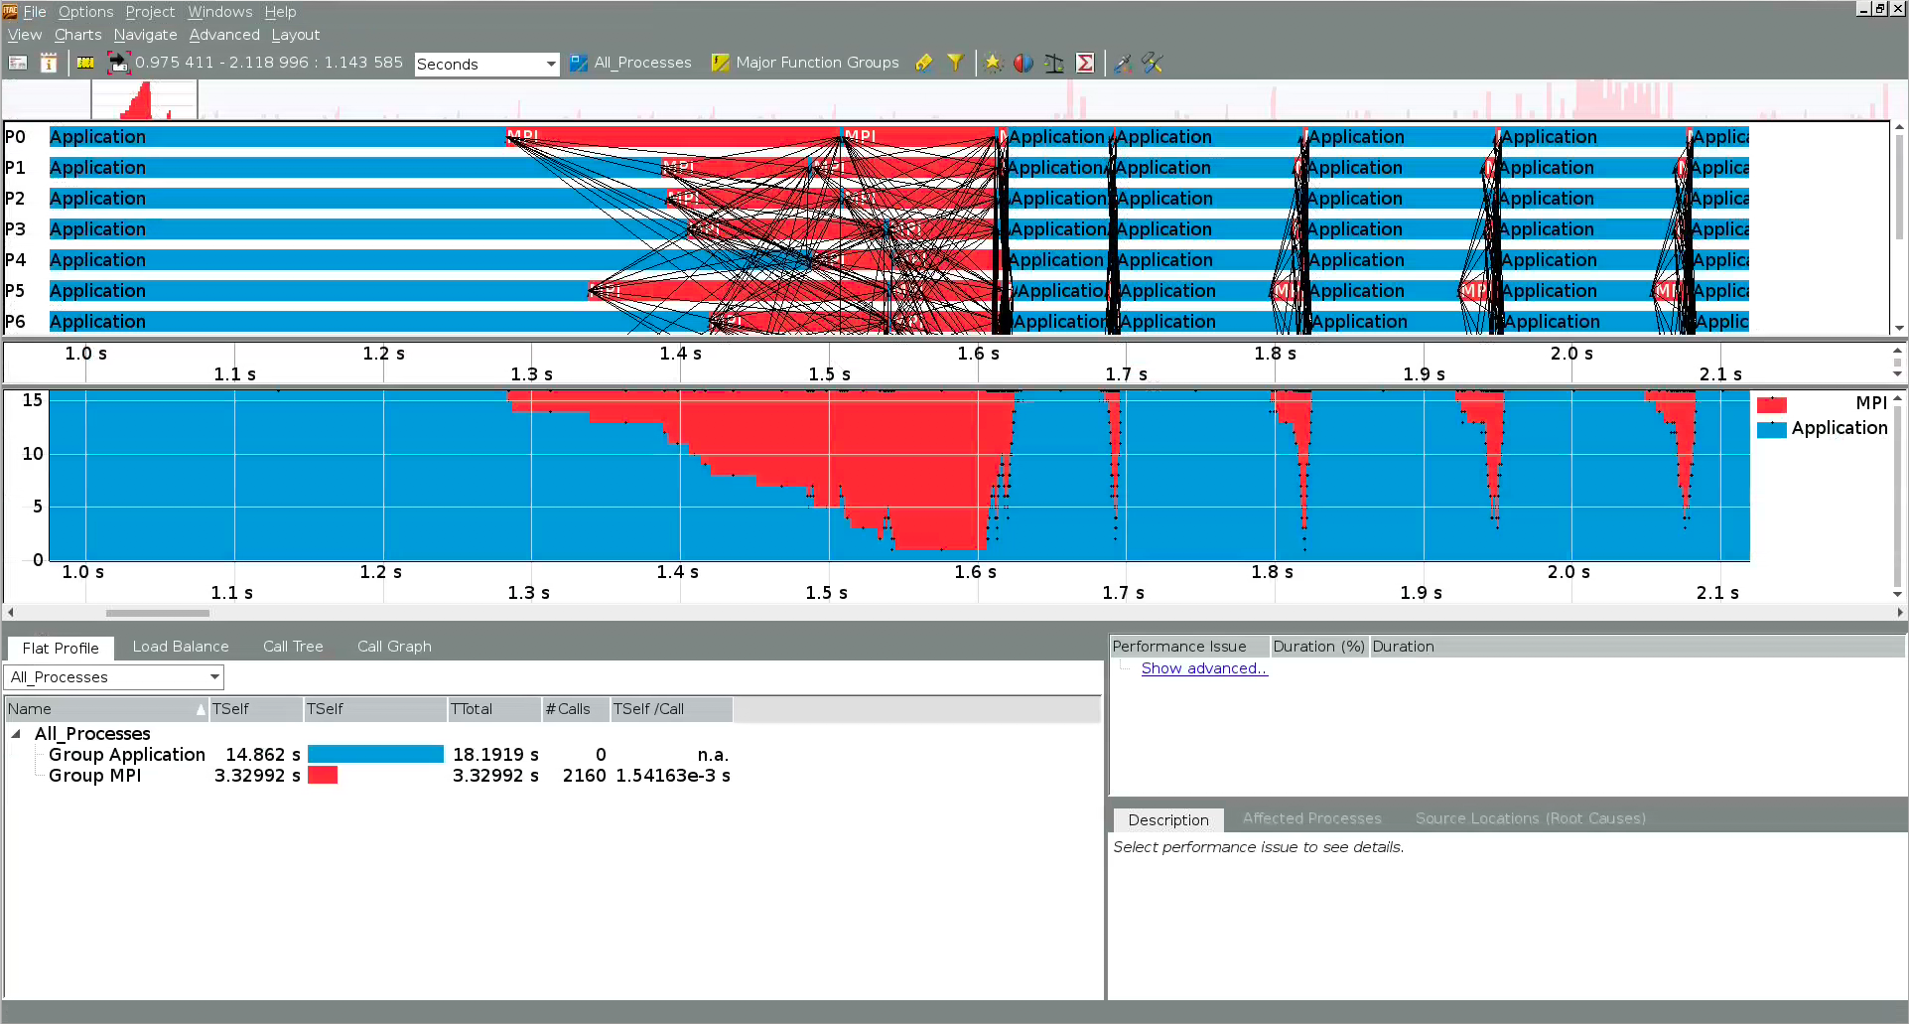Open trace comparison with the scales icon
1909x1024 pixels.
tap(1054, 63)
